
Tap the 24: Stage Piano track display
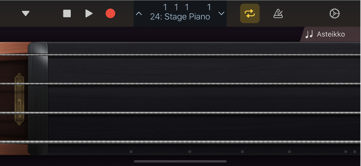coord(180,13)
